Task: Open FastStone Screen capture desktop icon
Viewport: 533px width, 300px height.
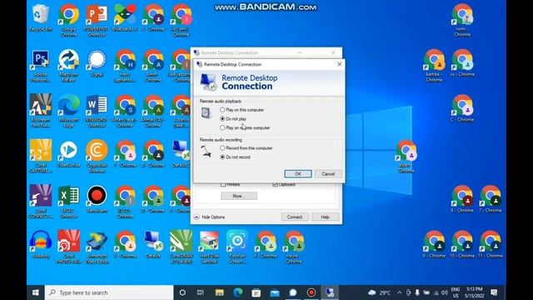Action: click(237, 247)
